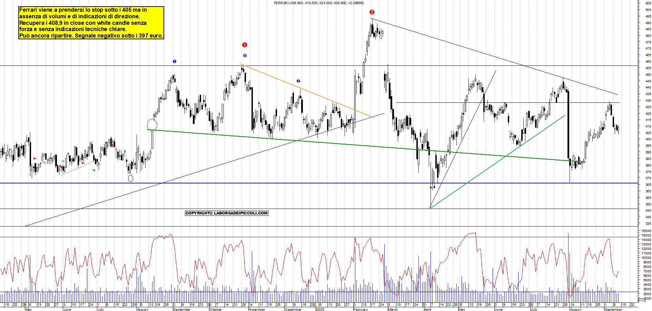Click the 16000 volume axis label
The image size is (652, 311).
[x=646, y=231]
